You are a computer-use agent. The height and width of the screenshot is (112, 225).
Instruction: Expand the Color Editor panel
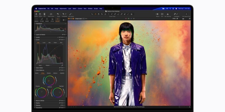click(35, 68)
